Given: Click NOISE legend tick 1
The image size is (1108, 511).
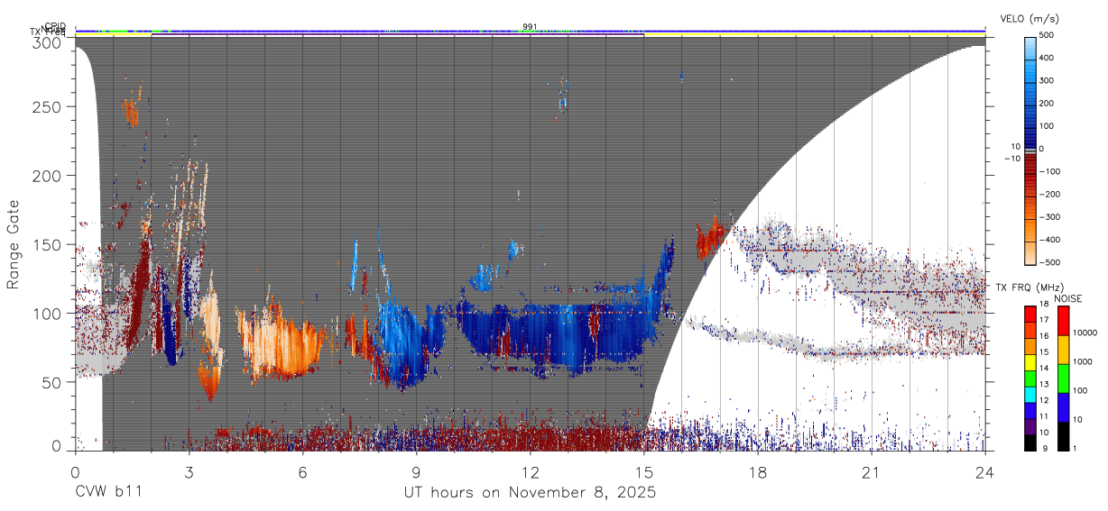Looking at the screenshot, I should [x=1076, y=448].
